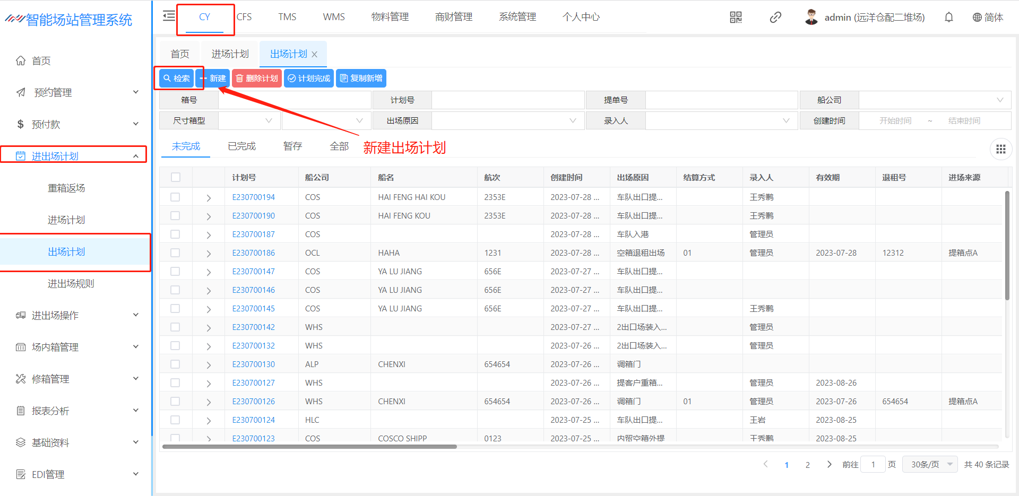This screenshot has width=1019, height=496.
Task: Open the WMS top menu
Action: click(333, 17)
